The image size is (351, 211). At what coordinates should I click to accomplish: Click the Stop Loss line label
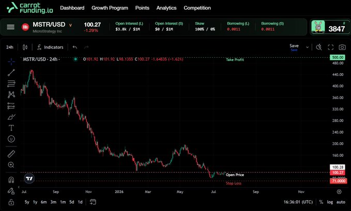(234, 183)
